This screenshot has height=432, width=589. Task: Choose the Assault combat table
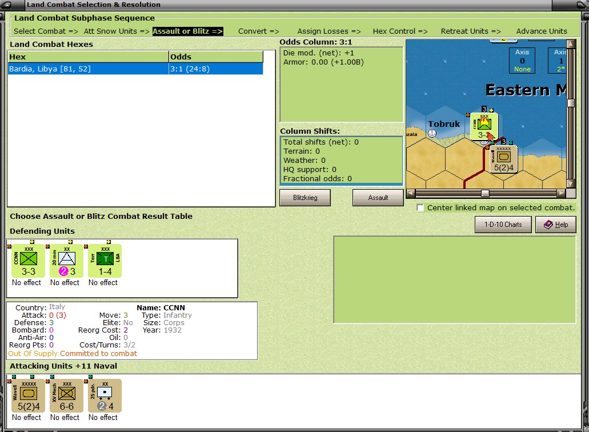378,198
